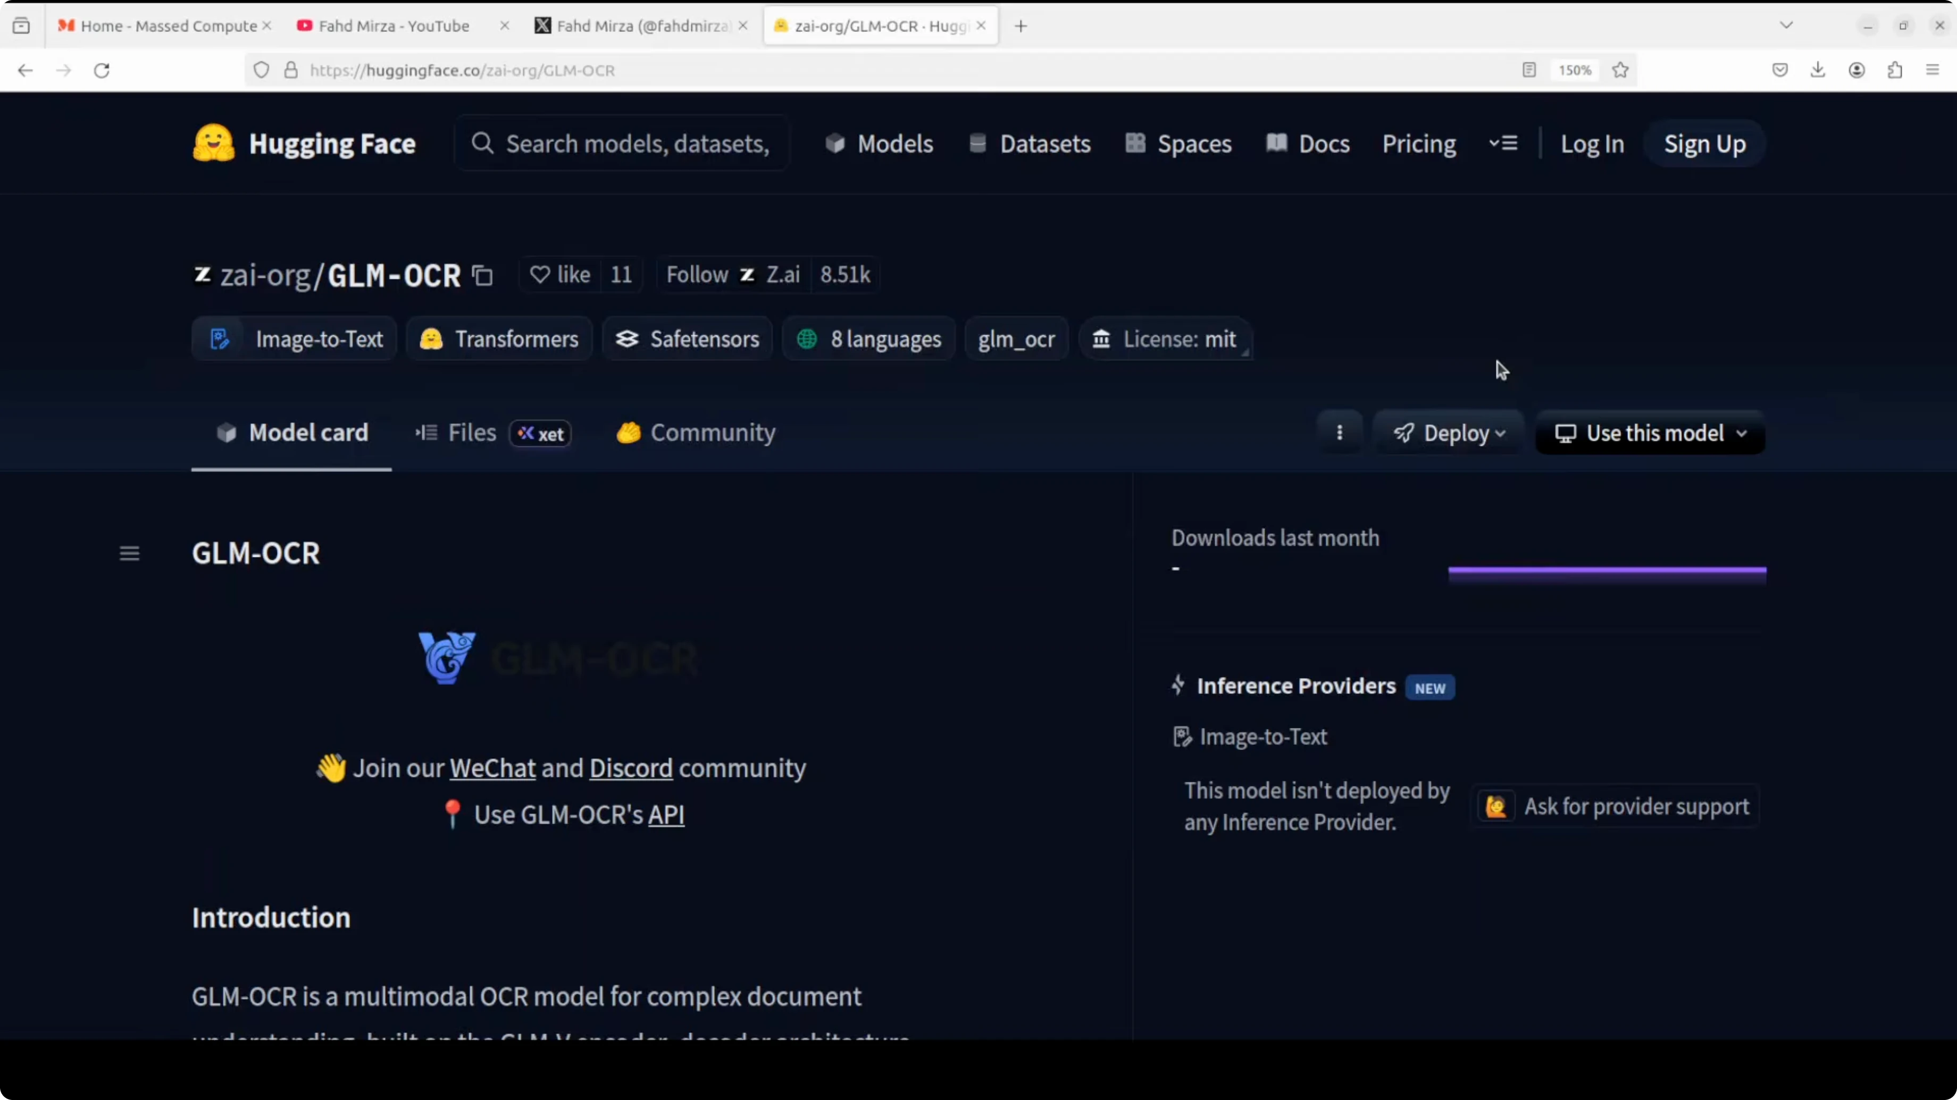Toggle reader view icon in address bar
Image resolution: width=1957 pixels, height=1100 pixels.
tap(1529, 70)
